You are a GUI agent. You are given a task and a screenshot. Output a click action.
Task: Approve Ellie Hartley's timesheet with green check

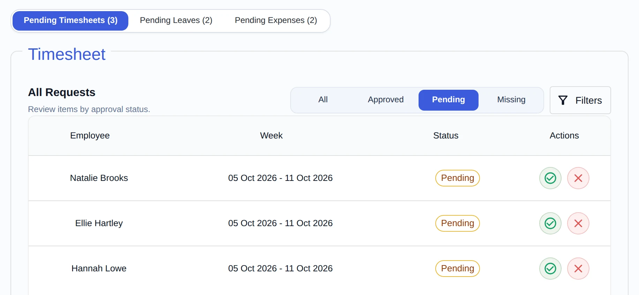click(550, 223)
